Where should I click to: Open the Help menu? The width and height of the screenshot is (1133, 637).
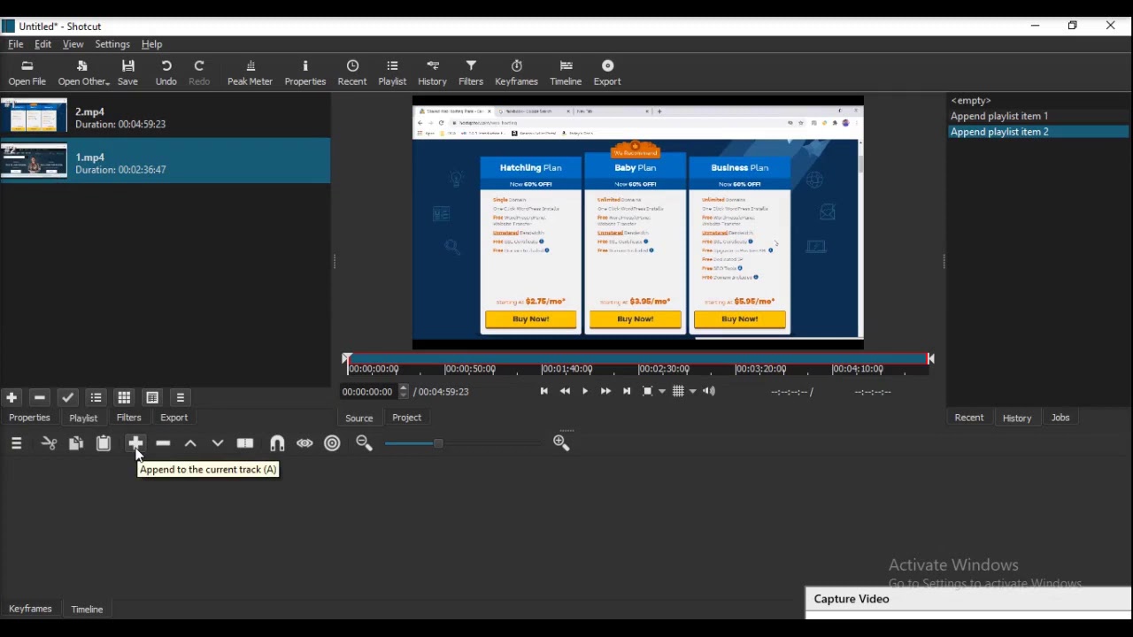click(153, 45)
